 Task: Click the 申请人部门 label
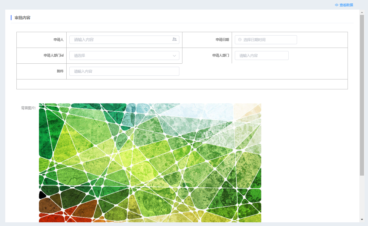coord(221,55)
